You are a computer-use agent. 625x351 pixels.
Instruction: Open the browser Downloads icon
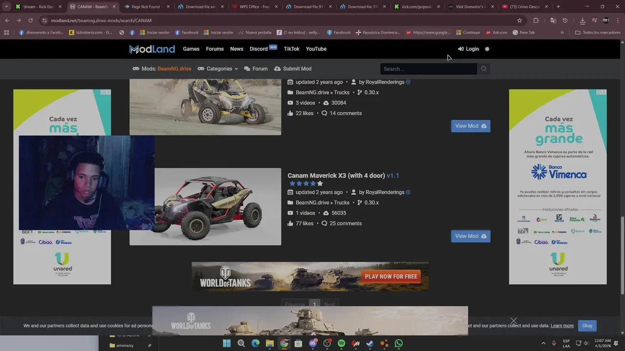tap(583, 20)
